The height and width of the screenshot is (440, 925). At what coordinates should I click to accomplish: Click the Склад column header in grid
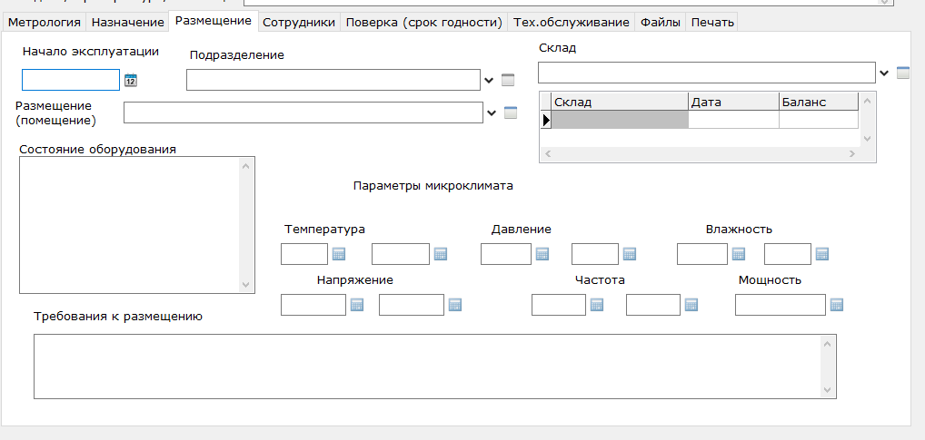pos(620,102)
